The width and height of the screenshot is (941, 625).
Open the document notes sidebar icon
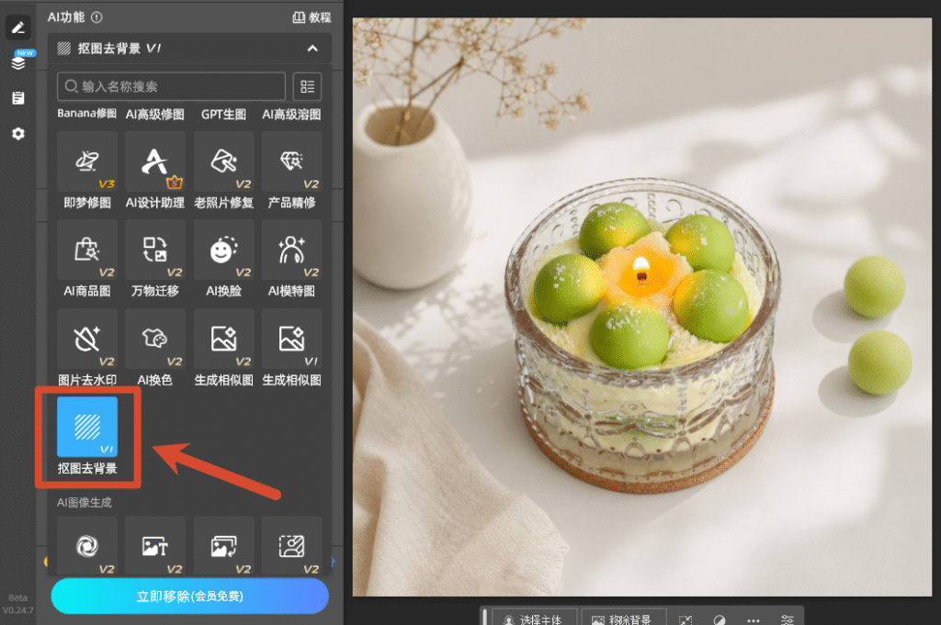(18, 97)
